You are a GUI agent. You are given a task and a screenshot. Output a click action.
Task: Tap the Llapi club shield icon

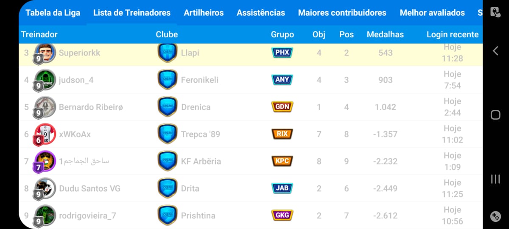tap(168, 53)
